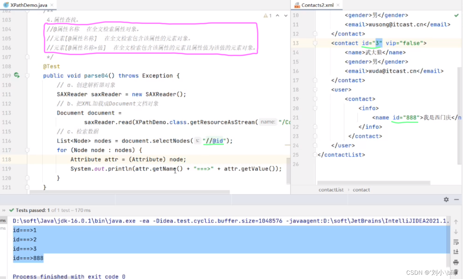Collapse comment block ending line 107
This screenshot has height=279, width=463.
tap(27, 57)
